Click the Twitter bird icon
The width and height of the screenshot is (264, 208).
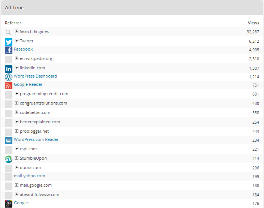(x=9, y=42)
